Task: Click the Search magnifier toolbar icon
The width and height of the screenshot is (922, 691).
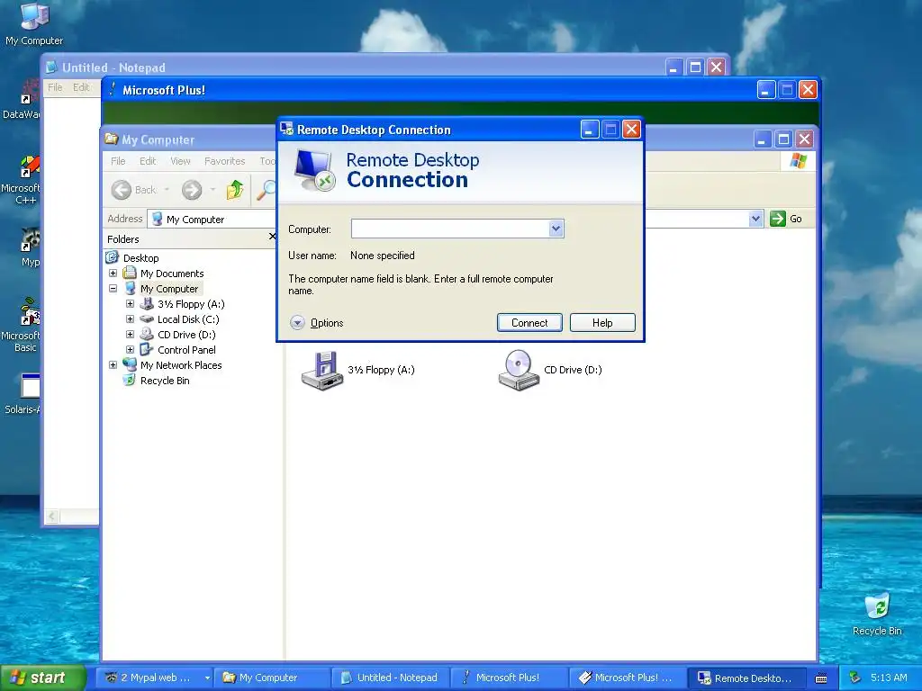Action: (x=267, y=189)
